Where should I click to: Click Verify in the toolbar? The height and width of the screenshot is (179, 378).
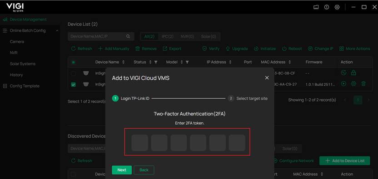click(x=211, y=48)
